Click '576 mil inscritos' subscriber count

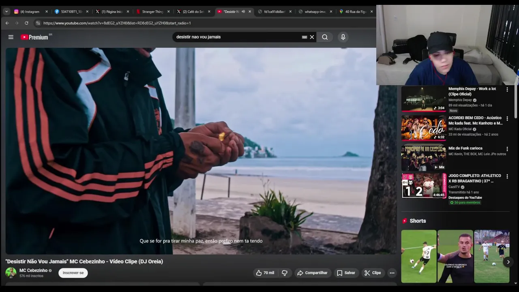[x=31, y=276]
